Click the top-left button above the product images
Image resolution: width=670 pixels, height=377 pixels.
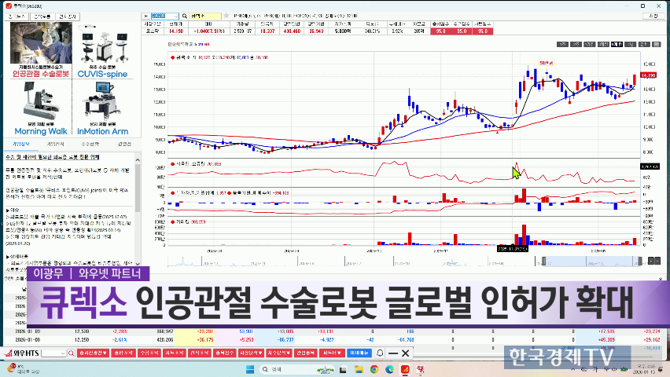click(x=18, y=15)
